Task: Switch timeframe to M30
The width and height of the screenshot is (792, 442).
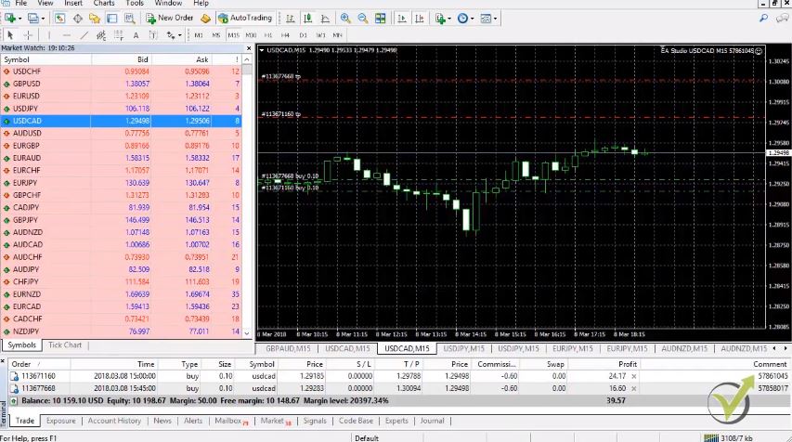Action: coord(251,35)
